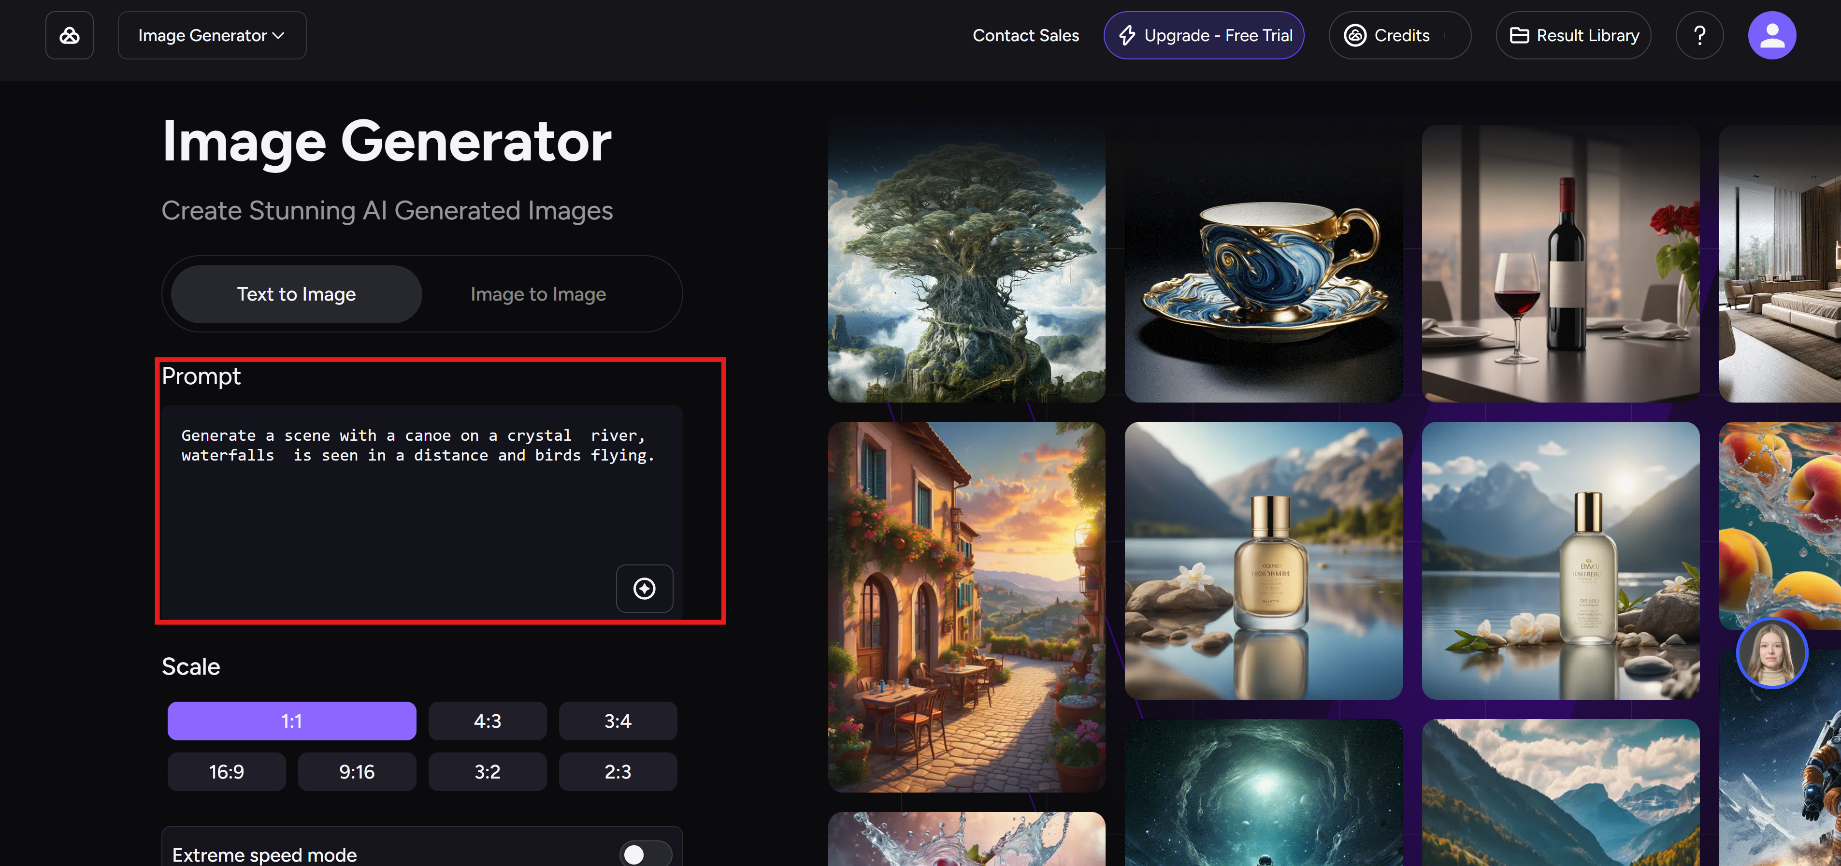Click the lightning bolt Upgrade icon
The height and width of the screenshot is (866, 1841).
[1127, 35]
